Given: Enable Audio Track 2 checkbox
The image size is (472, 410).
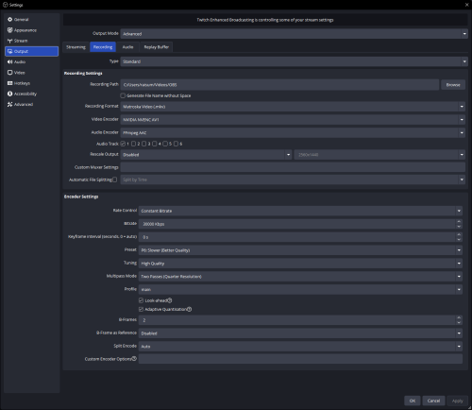Looking at the screenshot, I should (x=133, y=144).
